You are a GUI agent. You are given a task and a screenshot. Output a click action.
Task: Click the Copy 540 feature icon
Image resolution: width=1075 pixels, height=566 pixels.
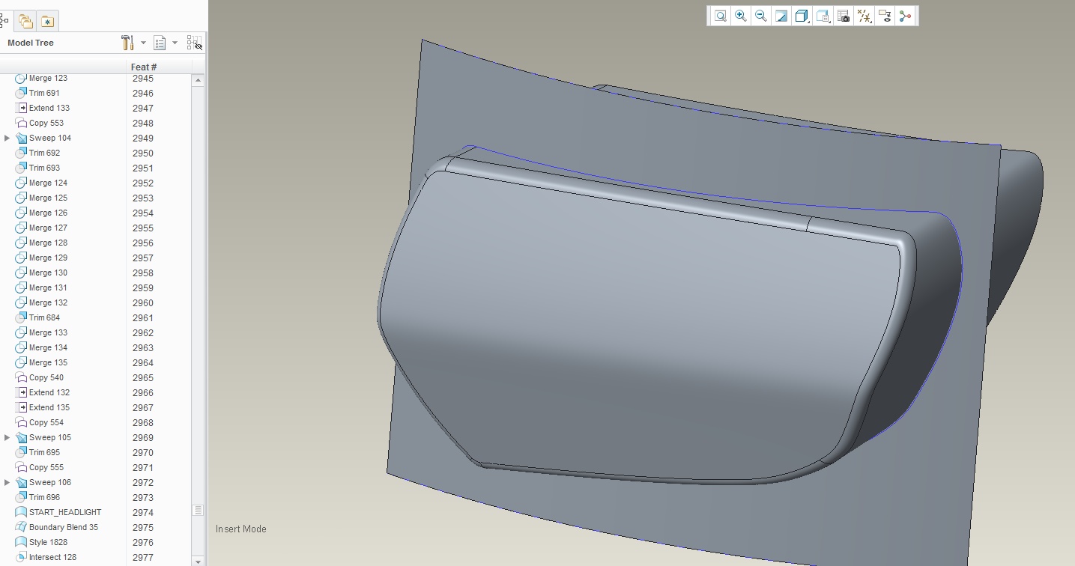(21, 377)
